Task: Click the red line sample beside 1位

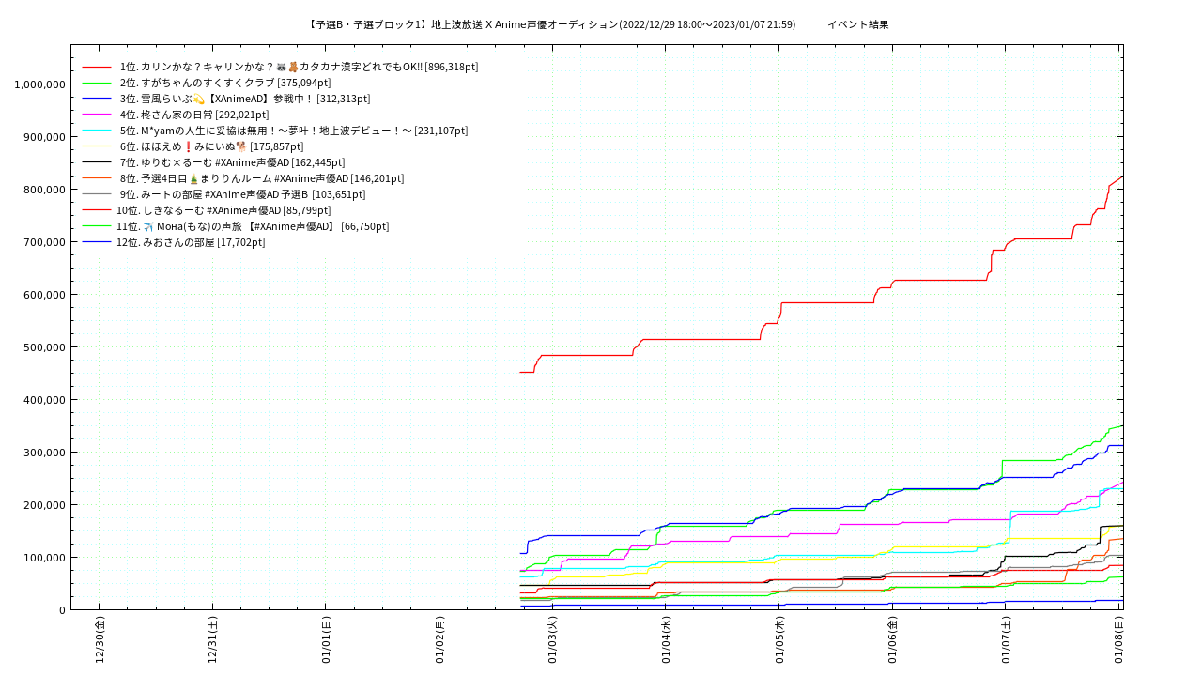Action: [x=97, y=68]
